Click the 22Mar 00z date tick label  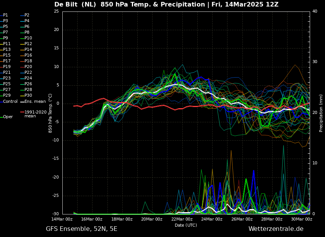pyautogui.click(x=182, y=219)
